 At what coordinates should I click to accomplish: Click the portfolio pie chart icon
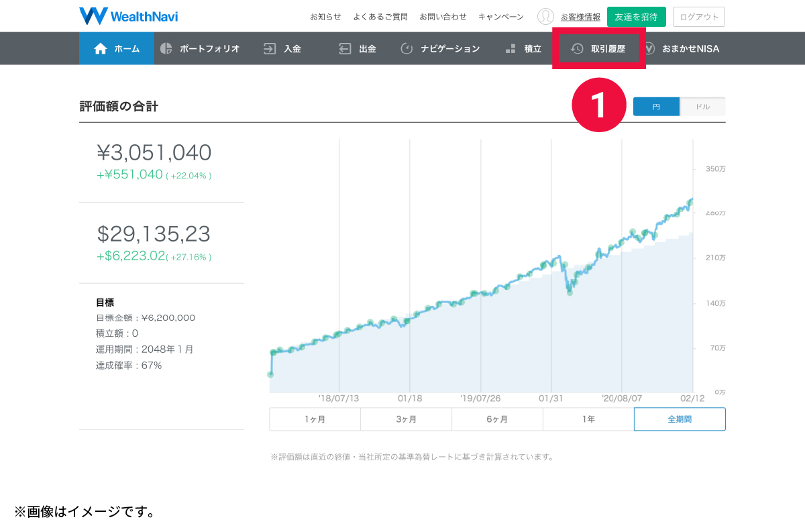pyautogui.click(x=166, y=48)
